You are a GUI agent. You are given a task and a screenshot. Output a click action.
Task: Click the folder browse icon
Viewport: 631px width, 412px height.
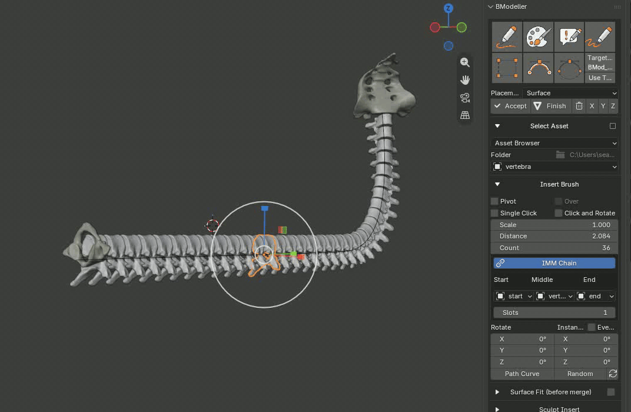tap(560, 154)
